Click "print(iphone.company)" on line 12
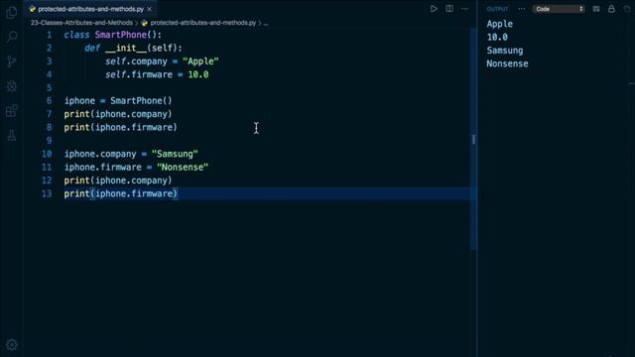635x357 pixels. 118,180
